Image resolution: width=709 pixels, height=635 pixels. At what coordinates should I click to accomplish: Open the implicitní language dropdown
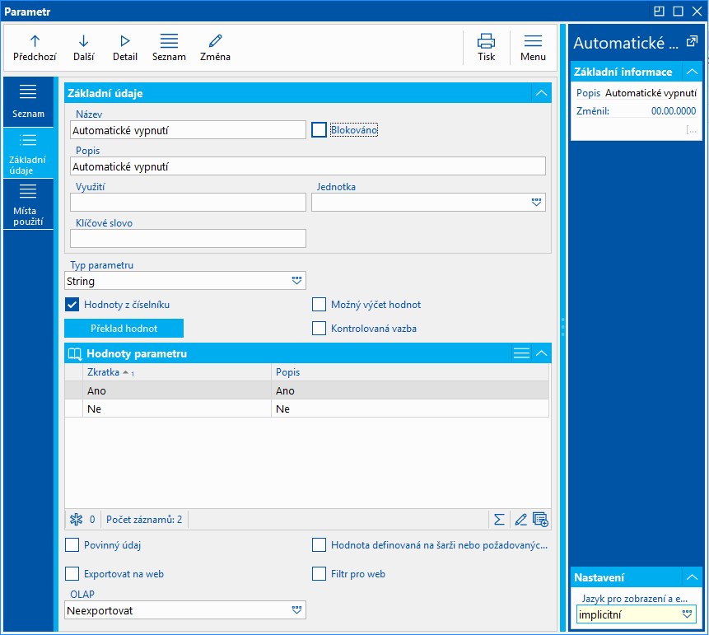coord(687,614)
